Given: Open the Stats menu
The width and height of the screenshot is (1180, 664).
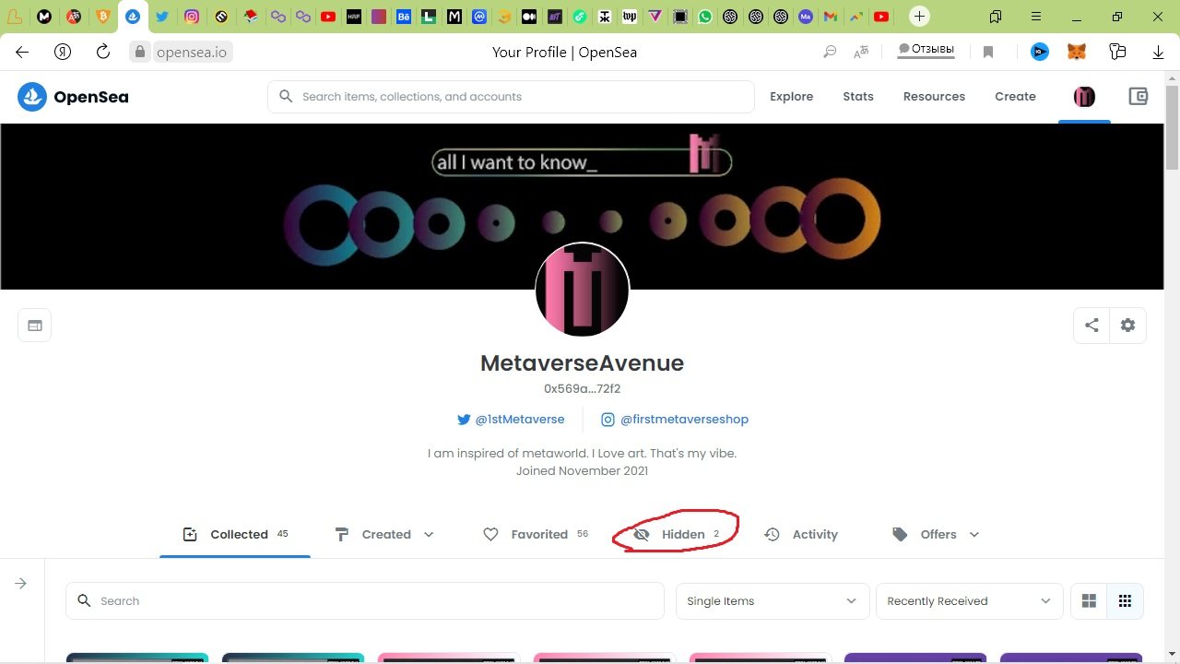Looking at the screenshot, I should 858,96.
